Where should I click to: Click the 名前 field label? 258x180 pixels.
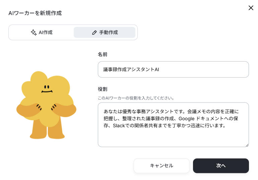tap(103, 54)
